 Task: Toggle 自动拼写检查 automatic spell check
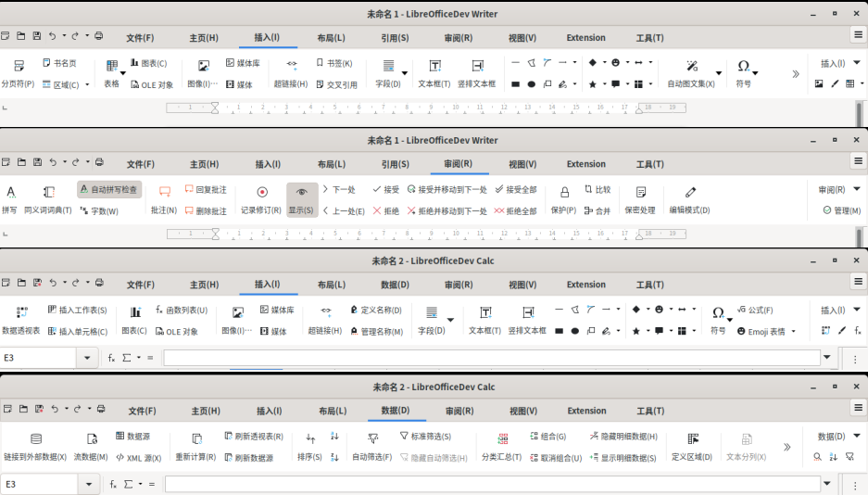[109, 189]
